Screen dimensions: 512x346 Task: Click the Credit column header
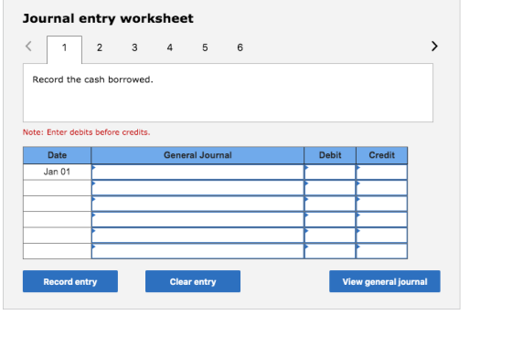coord(382,155)
